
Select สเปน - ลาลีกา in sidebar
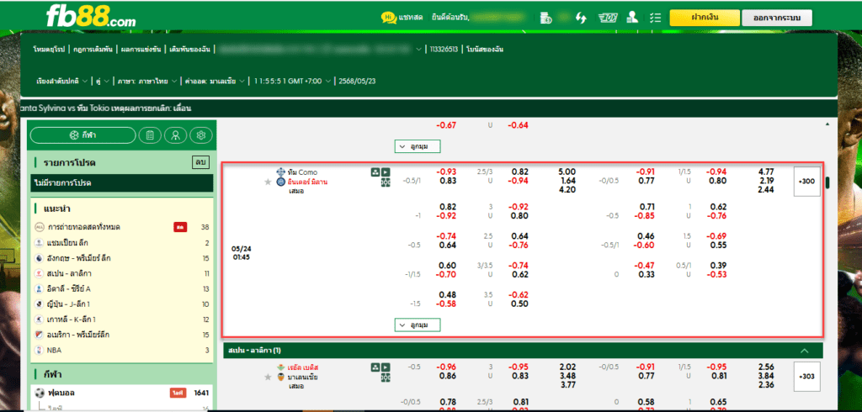[x=121, y=273]
